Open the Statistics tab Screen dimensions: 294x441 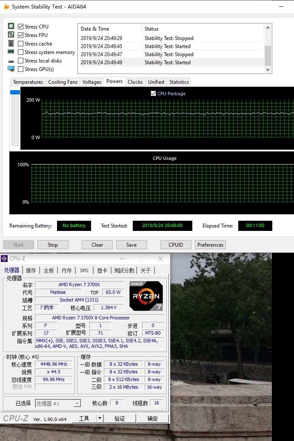[x=179, y=82]
